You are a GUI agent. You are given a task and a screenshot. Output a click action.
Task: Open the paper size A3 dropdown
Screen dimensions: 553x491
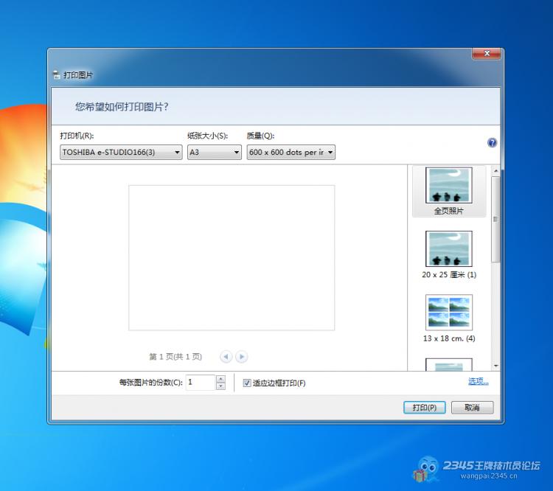click(215, 153)
